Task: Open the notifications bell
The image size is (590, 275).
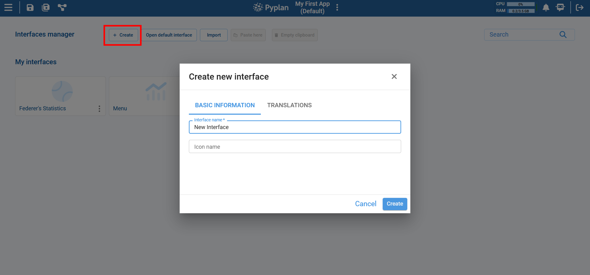Action: point(546,8)
